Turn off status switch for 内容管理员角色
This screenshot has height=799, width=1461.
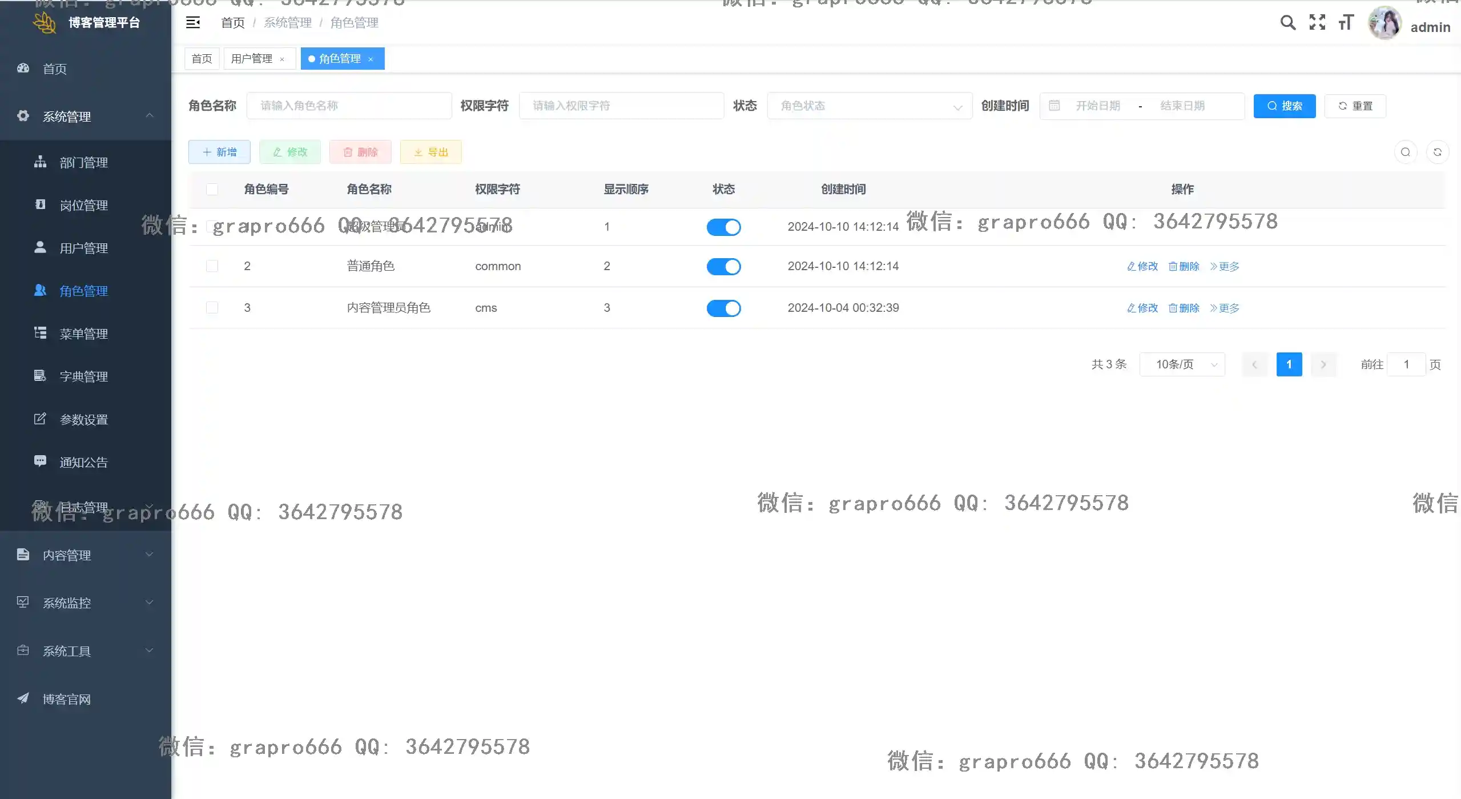click(x=723, y=308)
